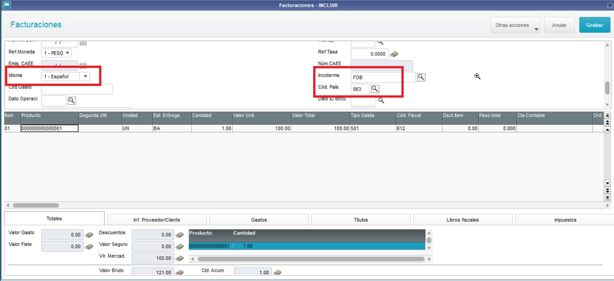Click the Dato Operaci input field

54,101
